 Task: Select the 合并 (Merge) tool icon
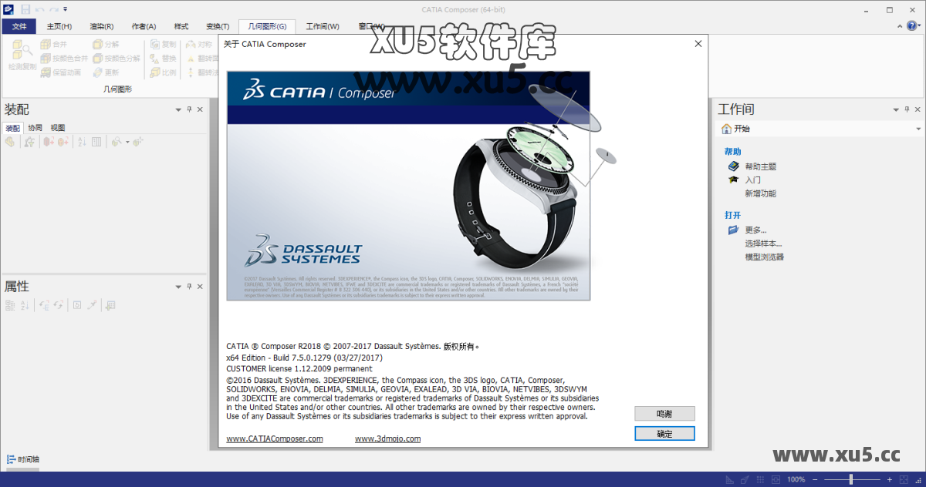46,43
